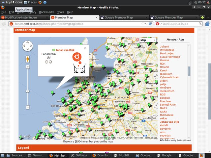Image resolution: width=211 pixels, height=158 pixels.
Task: Click the map pan control wheel
Action: [28, 46]
